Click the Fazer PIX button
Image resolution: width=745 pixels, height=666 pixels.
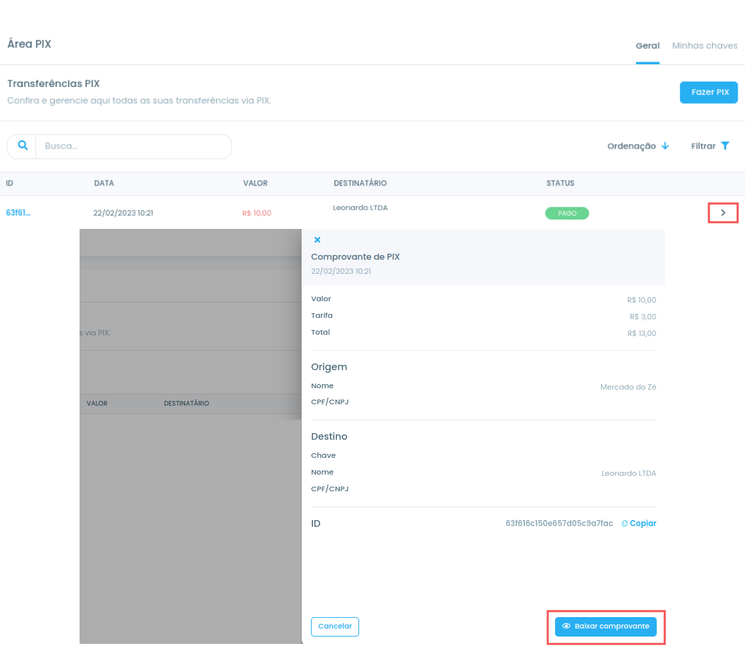point(708,92)
